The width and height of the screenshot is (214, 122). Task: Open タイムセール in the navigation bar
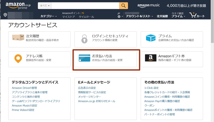(x=86, y=17)
